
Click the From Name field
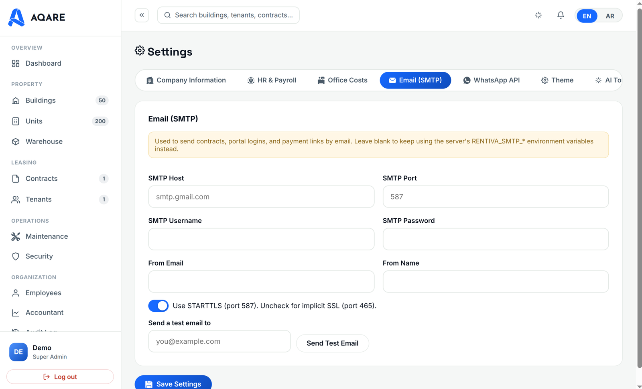496,282
